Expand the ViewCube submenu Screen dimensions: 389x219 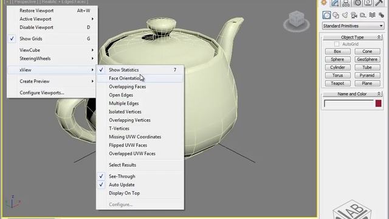click(x=52, y=50)
